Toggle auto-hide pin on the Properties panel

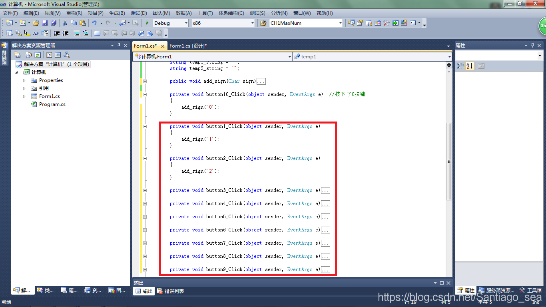[x=532, y=46]
